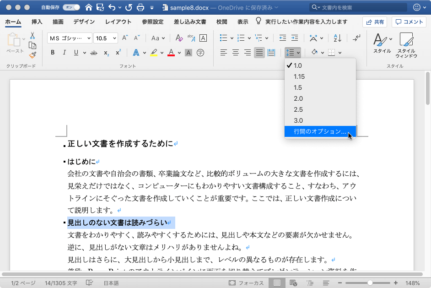Open the Quick Access Toolbar customize arrow

point(152,8)
